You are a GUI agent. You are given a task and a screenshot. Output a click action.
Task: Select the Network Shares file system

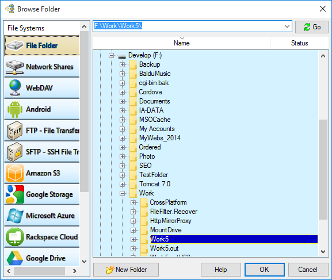pos(42,67)
